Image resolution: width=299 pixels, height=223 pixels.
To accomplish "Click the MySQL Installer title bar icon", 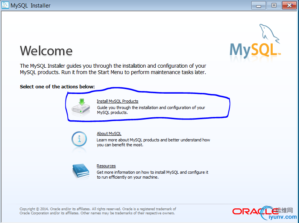I will 5,5.
